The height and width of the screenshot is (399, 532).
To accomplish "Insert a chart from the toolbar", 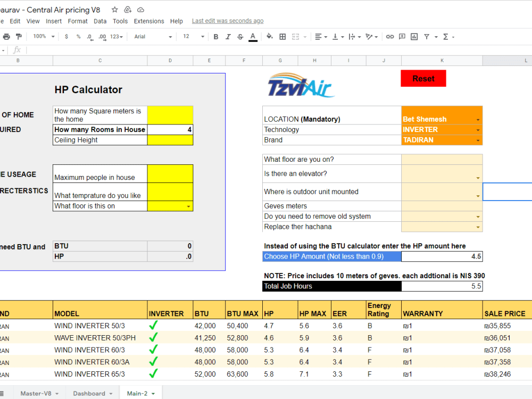I will (414, 36).
